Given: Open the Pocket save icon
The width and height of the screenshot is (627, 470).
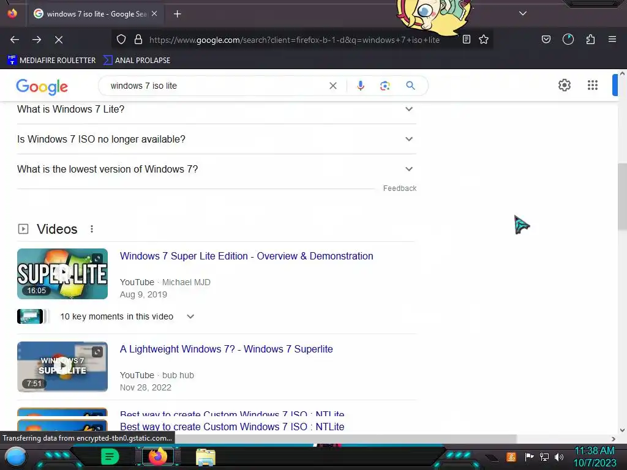Looking at the screenshot, I should point(546,39).
